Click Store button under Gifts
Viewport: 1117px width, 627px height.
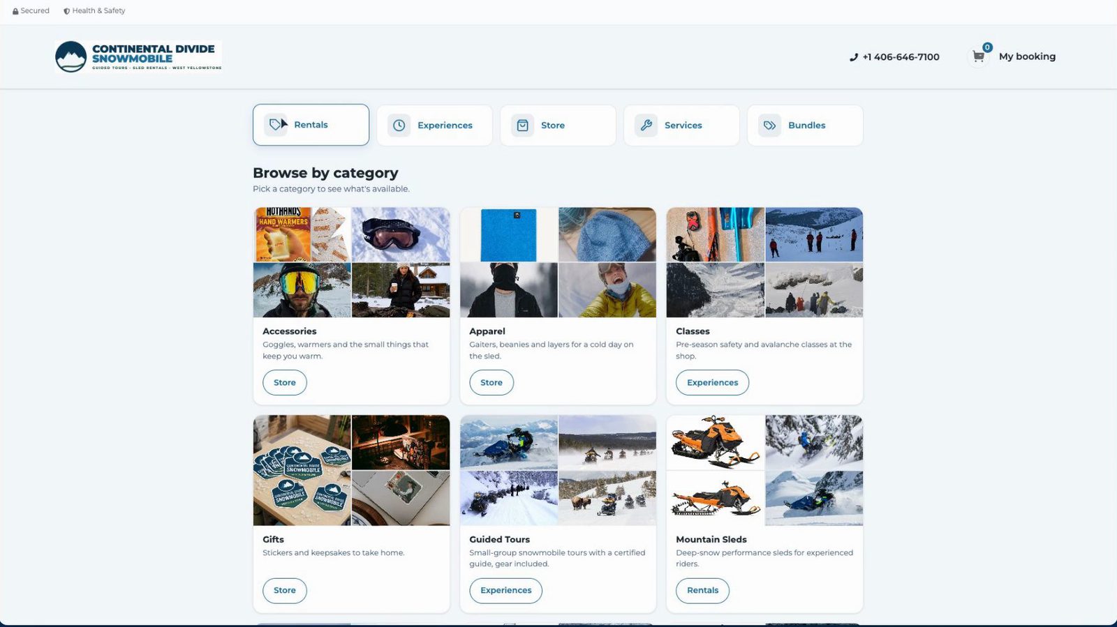point(285,590)
